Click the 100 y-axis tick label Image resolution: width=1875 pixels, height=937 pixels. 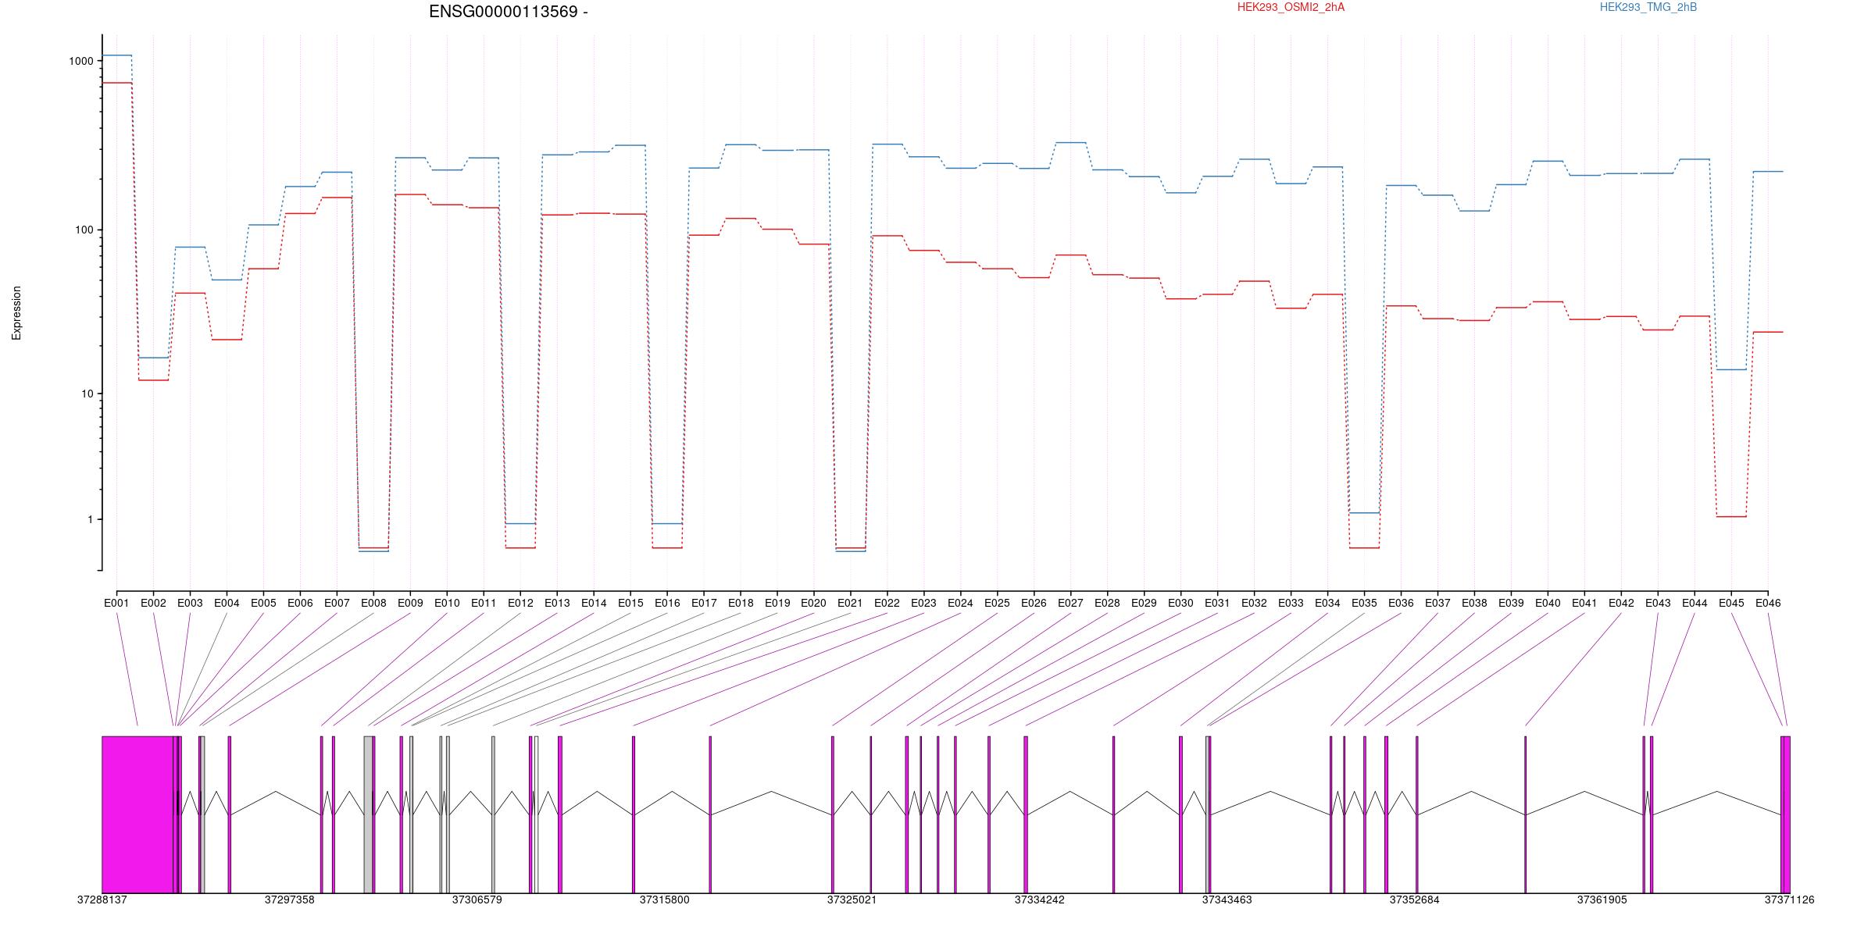(x=84, y=230)
